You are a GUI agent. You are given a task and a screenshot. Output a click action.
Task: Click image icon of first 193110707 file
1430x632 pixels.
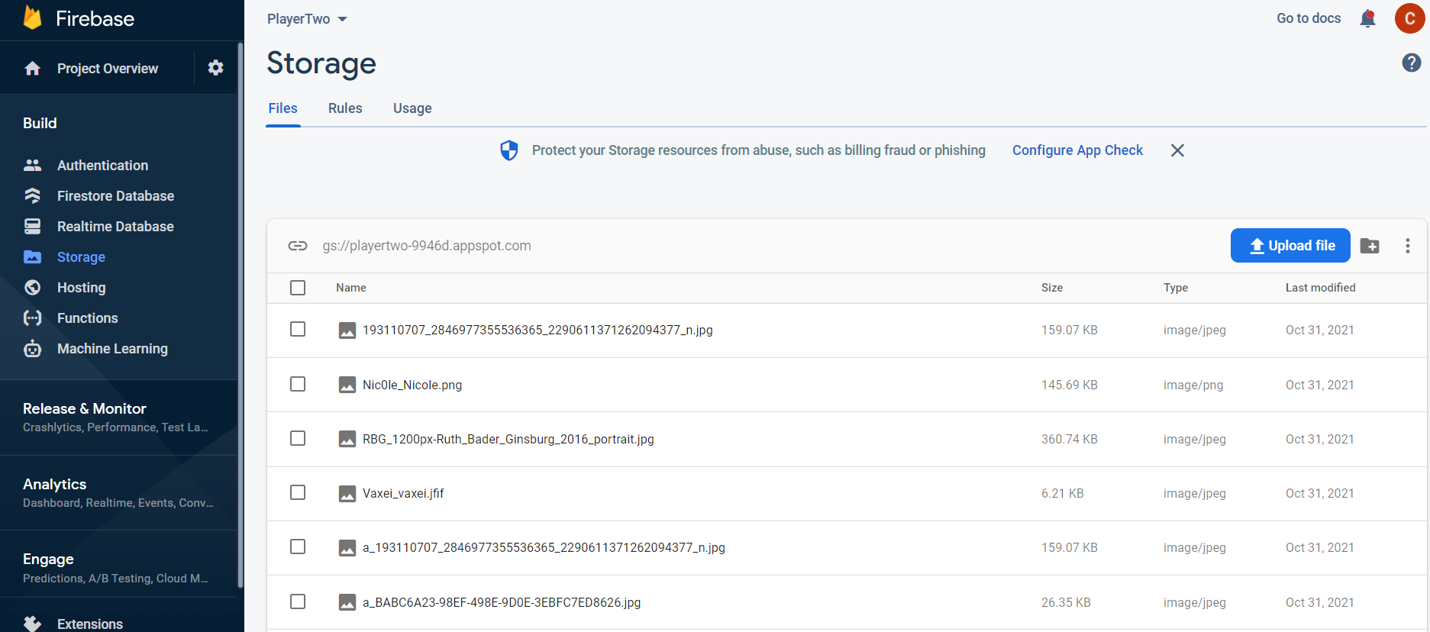pos(347,331)
